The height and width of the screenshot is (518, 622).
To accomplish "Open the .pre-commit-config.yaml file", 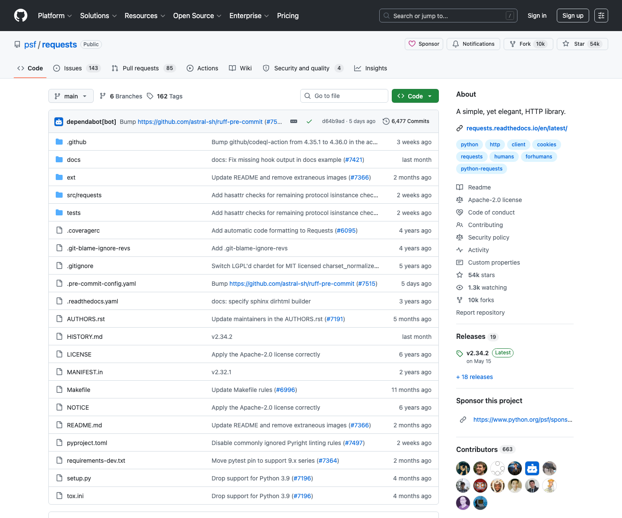I will point(102,284).
